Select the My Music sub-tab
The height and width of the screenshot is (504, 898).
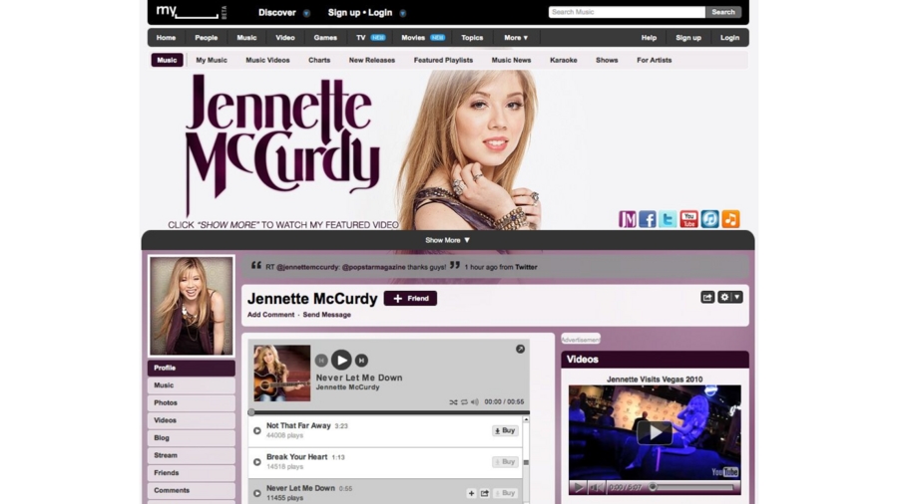coord(212,60)
